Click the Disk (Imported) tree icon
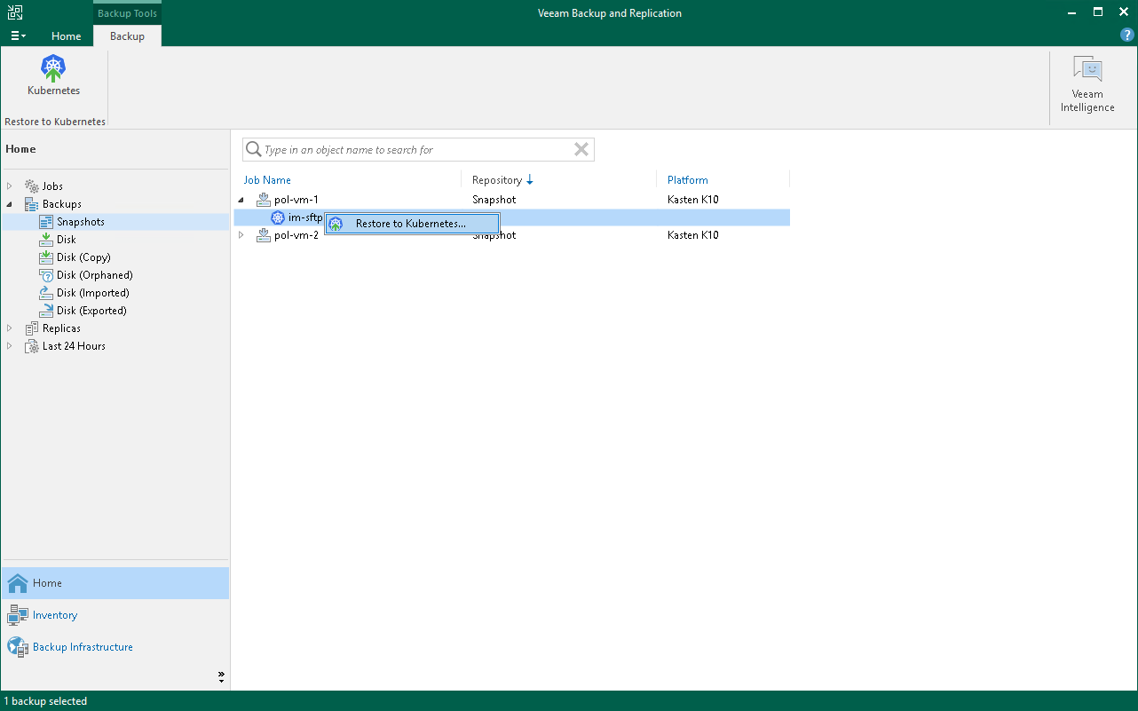1138x711 pixels. 46,293
